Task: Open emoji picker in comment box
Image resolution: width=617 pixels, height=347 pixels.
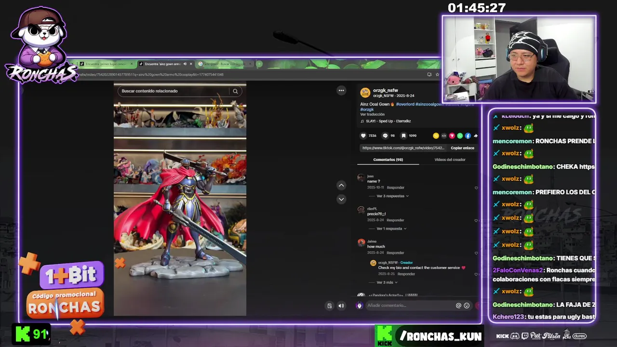Action: tap(467, 306)
